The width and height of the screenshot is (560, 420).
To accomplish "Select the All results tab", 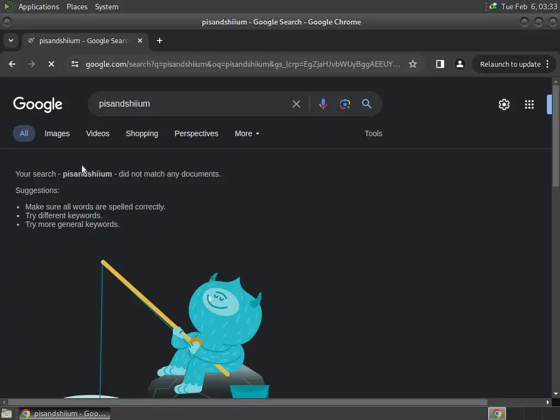I will (x=24, y=133).
